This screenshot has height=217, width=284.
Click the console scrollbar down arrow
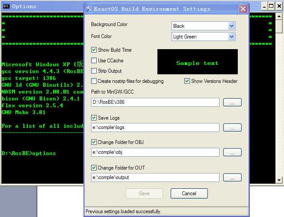pyautogui.click(x=279, y=180)
